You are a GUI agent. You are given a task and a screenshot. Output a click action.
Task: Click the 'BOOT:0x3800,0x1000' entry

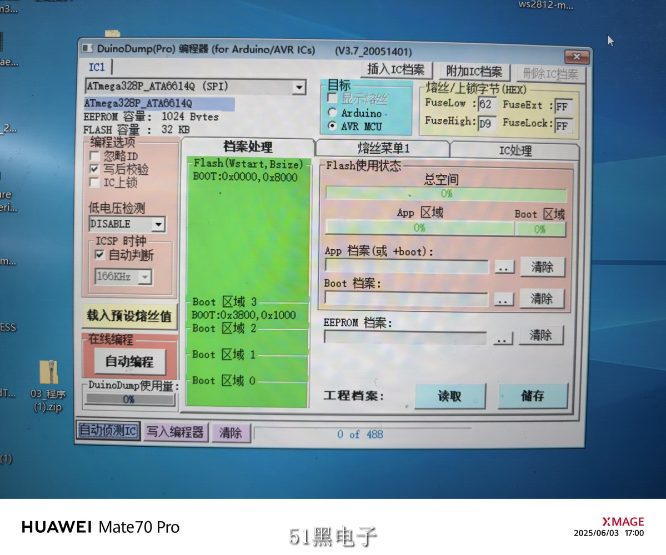(244, 315)
